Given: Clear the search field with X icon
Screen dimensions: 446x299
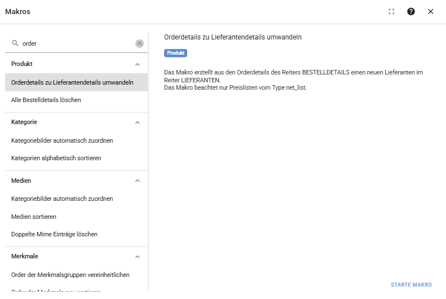Looking at the screenshot, I should [x=139, y=43].
